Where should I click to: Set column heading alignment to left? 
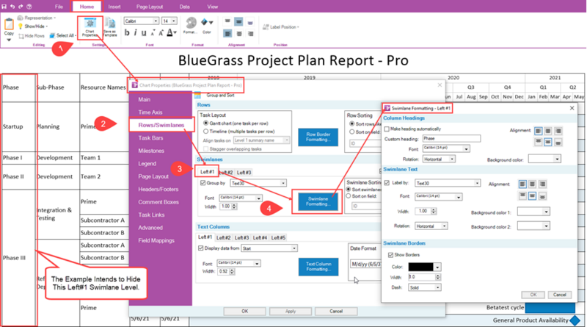(x=539, y=131)
